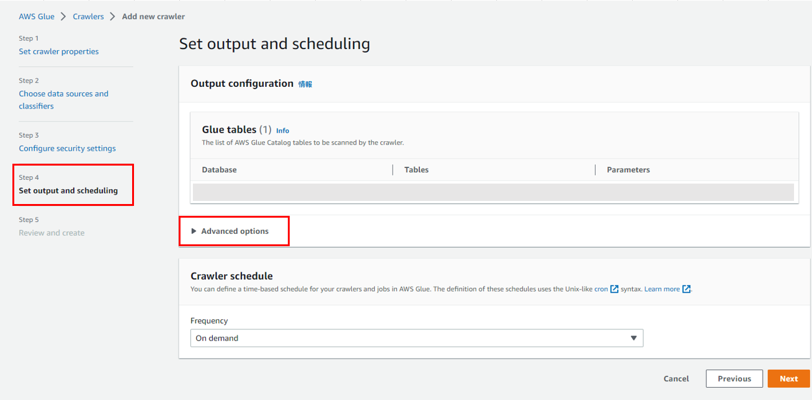The height and width of the screenshot is (400, 812).
Task: Open the Frequency dropdown arrow
Action: coord(633,338)
